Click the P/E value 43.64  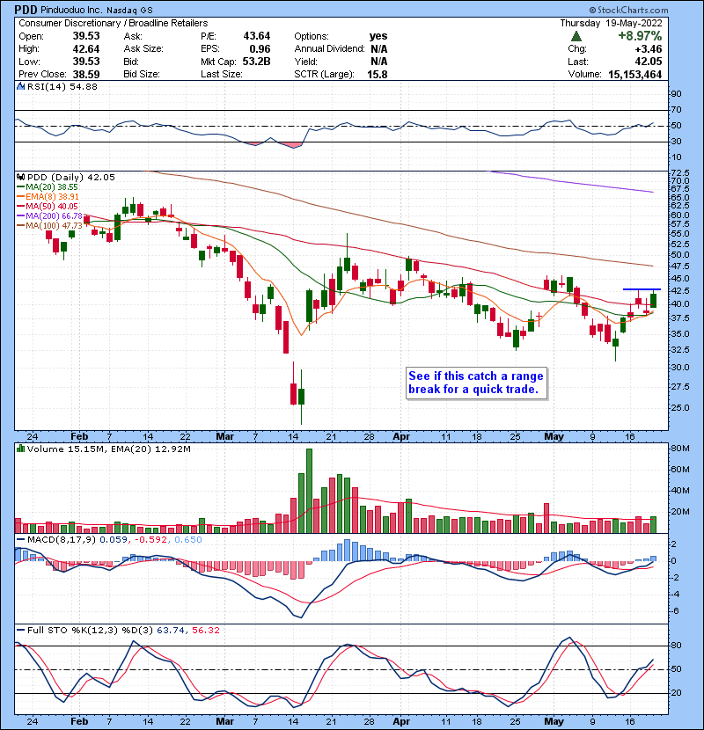(x=257, y=36)
